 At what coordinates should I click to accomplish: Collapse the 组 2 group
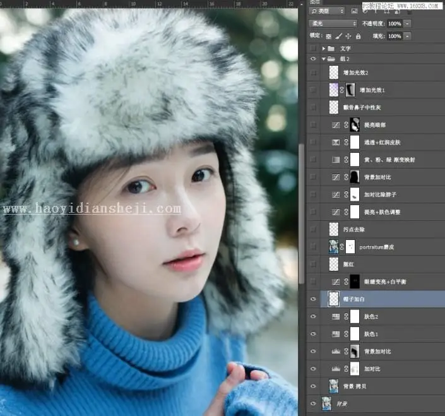point(324,59)
